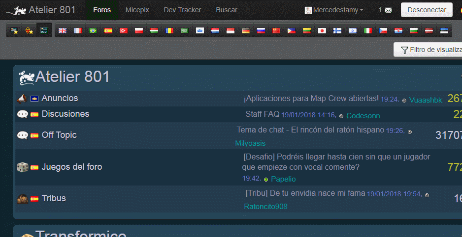Image resolution: width=462 pixels, height=237 pixels.
Task: Switch to the Croatian flag community
Action: click(398, 30)
